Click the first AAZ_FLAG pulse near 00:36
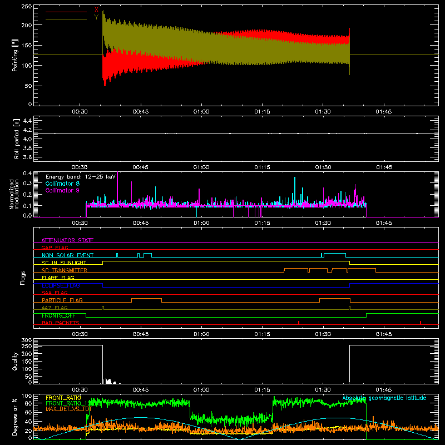This screenshot has height=445, width=445. [x=103, y=308]
